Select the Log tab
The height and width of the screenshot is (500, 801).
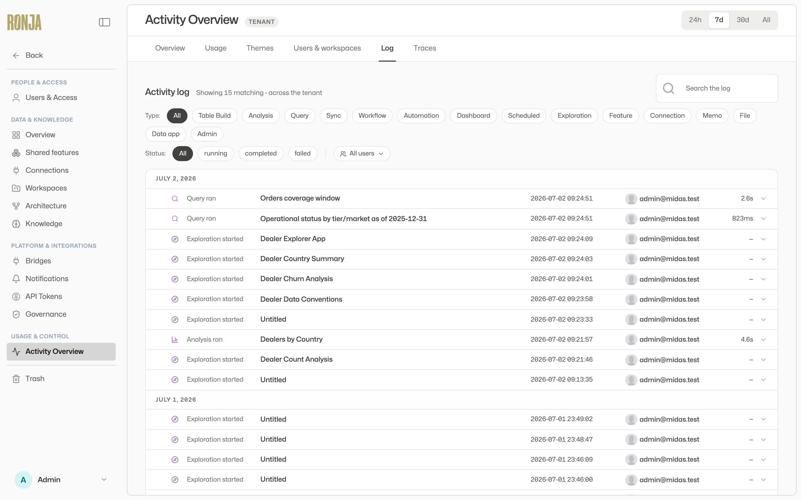click(387, 48)
